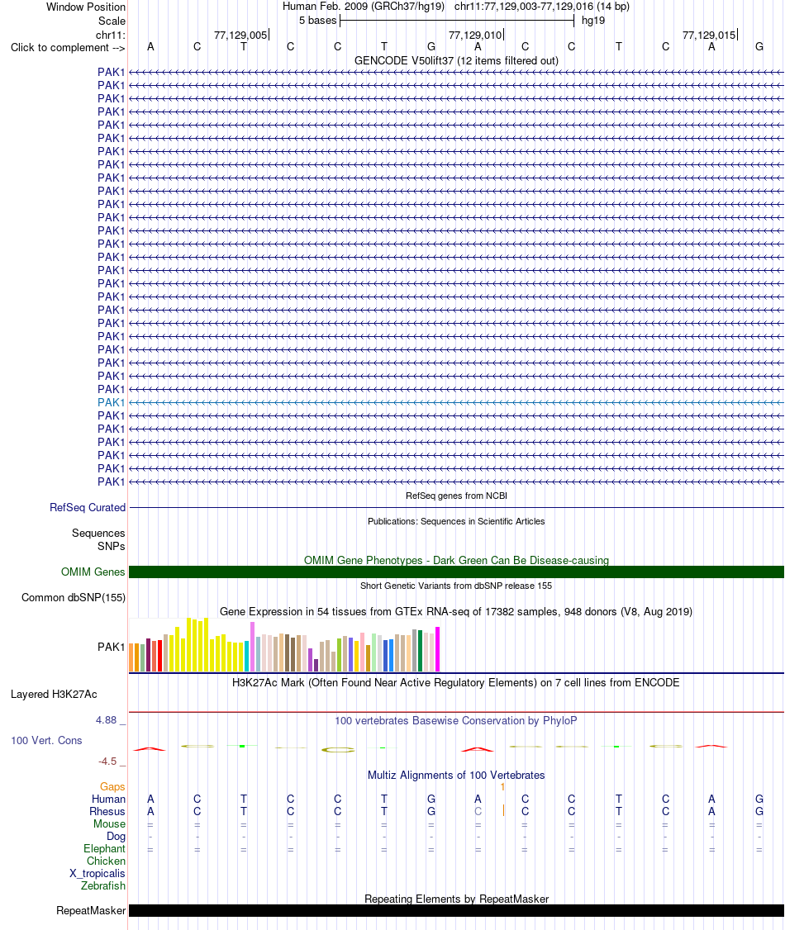The image size is (785, 930).
Task: Click 'Click to complement -->' text
Action: coord(68,47)
